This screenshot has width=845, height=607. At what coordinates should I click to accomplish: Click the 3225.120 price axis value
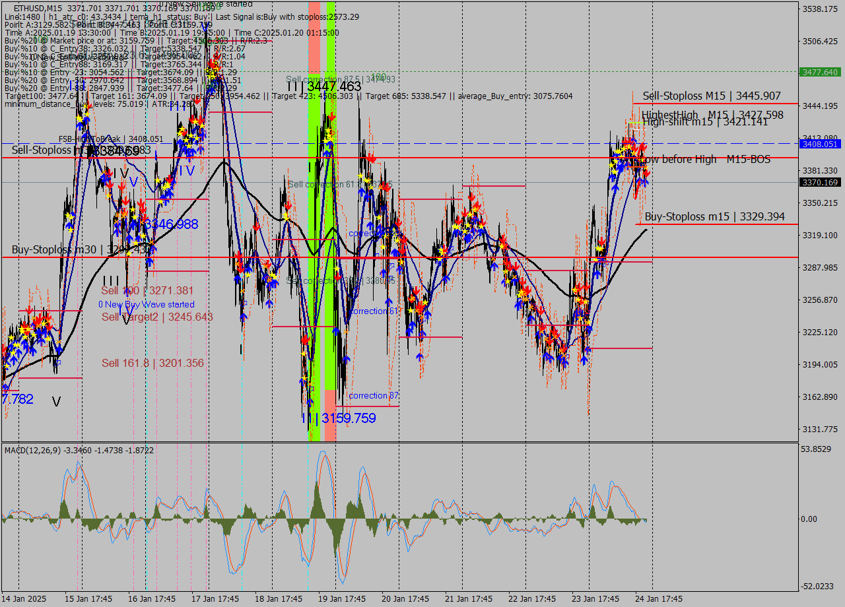pyautogui.click(x=819, y=333)
